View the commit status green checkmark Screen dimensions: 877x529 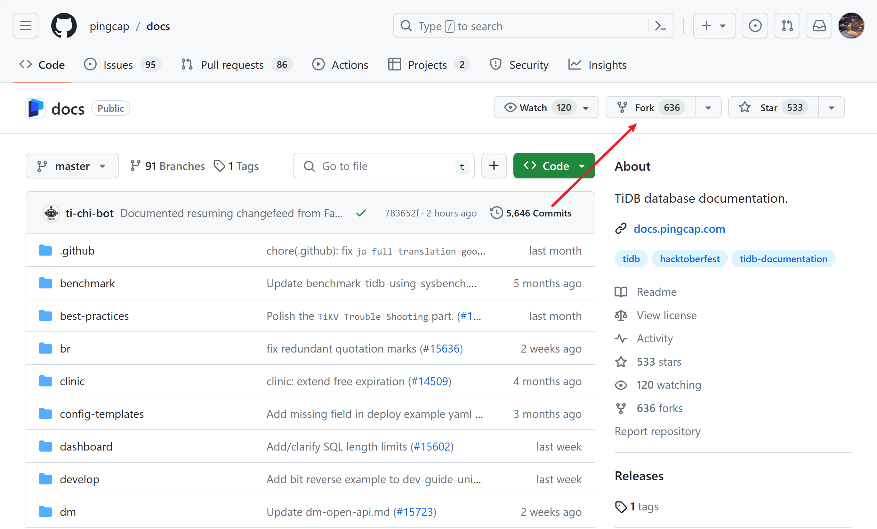[x=360, y=213]
